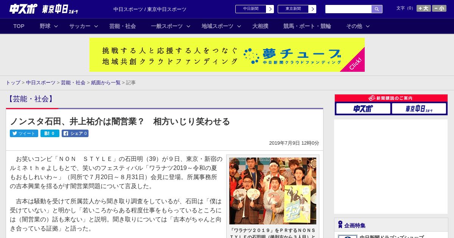Click the 新聞購読のご案内 banner header
This screenshot has height=238, width=454.
[391, 98]
